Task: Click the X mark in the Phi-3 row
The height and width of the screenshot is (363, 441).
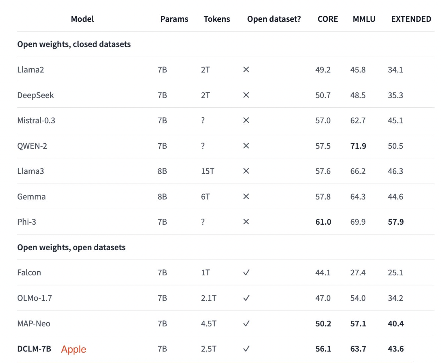Action: click(246, 222)
